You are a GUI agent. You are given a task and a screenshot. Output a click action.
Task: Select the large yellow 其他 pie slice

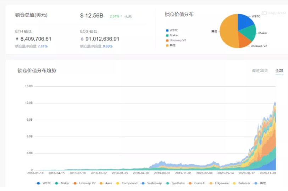[x=228, y=31]
